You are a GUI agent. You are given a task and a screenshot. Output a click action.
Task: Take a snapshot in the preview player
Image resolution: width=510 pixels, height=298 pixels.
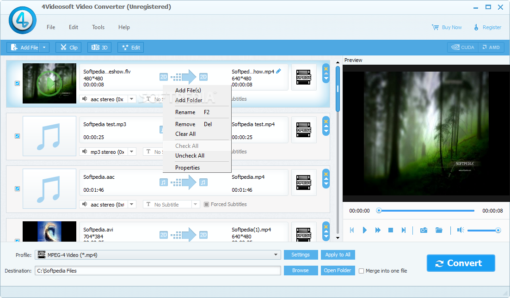pos(423,230)
